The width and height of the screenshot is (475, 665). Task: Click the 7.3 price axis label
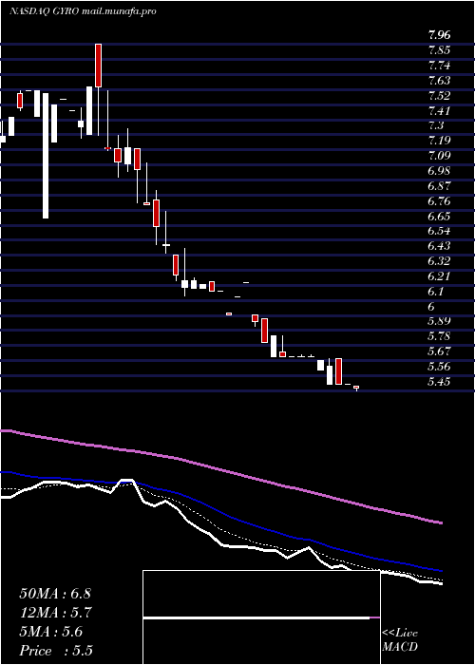pyautogui.click(x=436, y=126)
